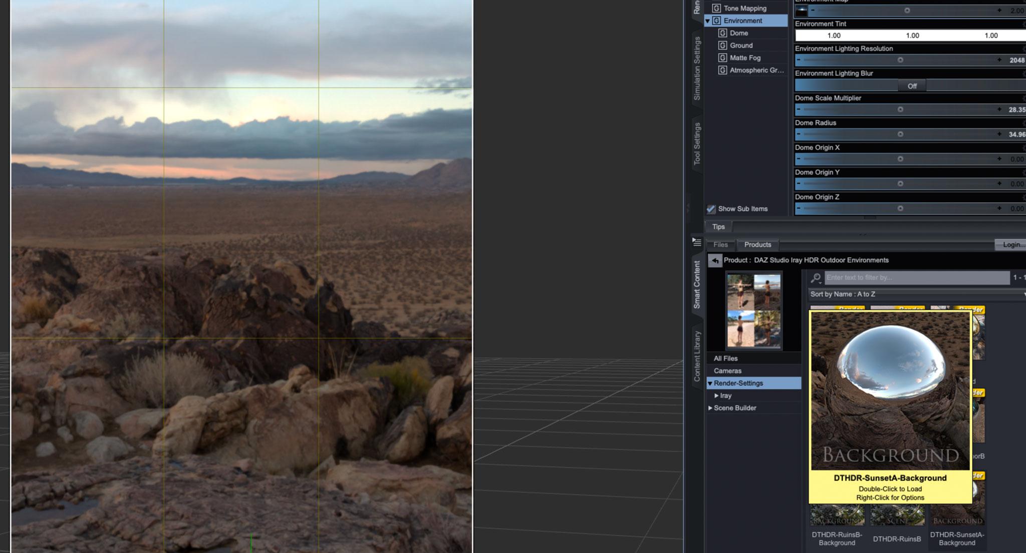
Task: Uncheck the Show Sub Items checkbox
Action: (711, 209)
